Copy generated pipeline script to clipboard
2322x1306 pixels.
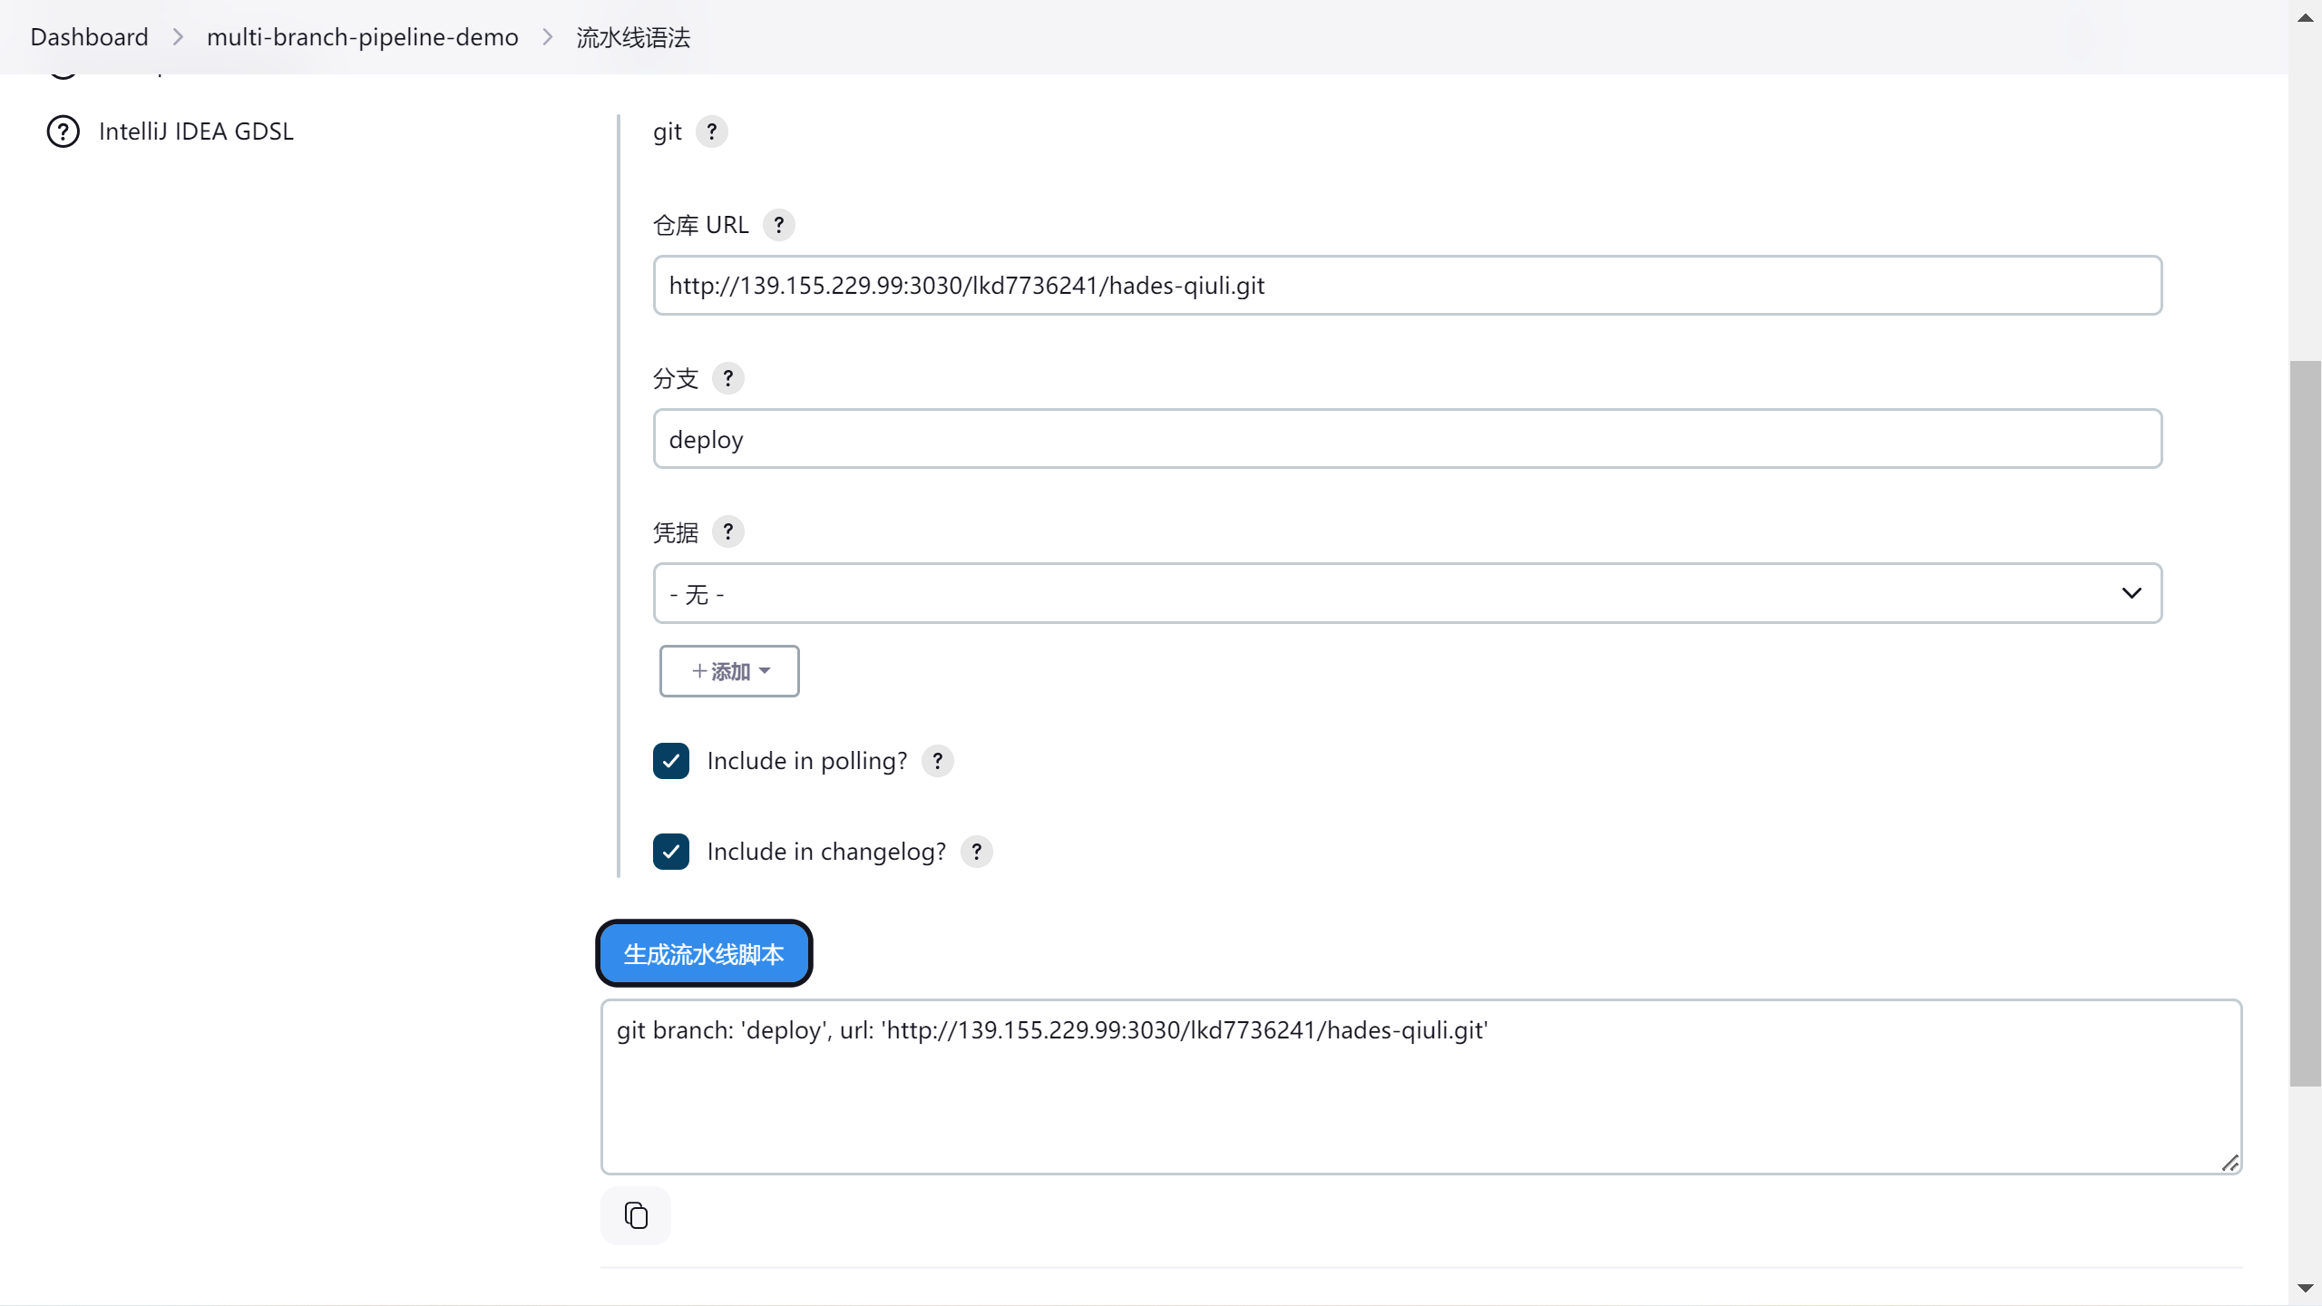tap(636, 1215)
